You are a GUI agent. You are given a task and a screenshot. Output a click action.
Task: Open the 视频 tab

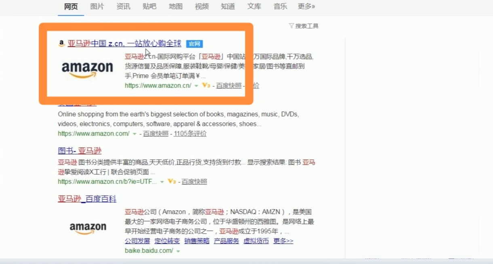coord(202,6)
